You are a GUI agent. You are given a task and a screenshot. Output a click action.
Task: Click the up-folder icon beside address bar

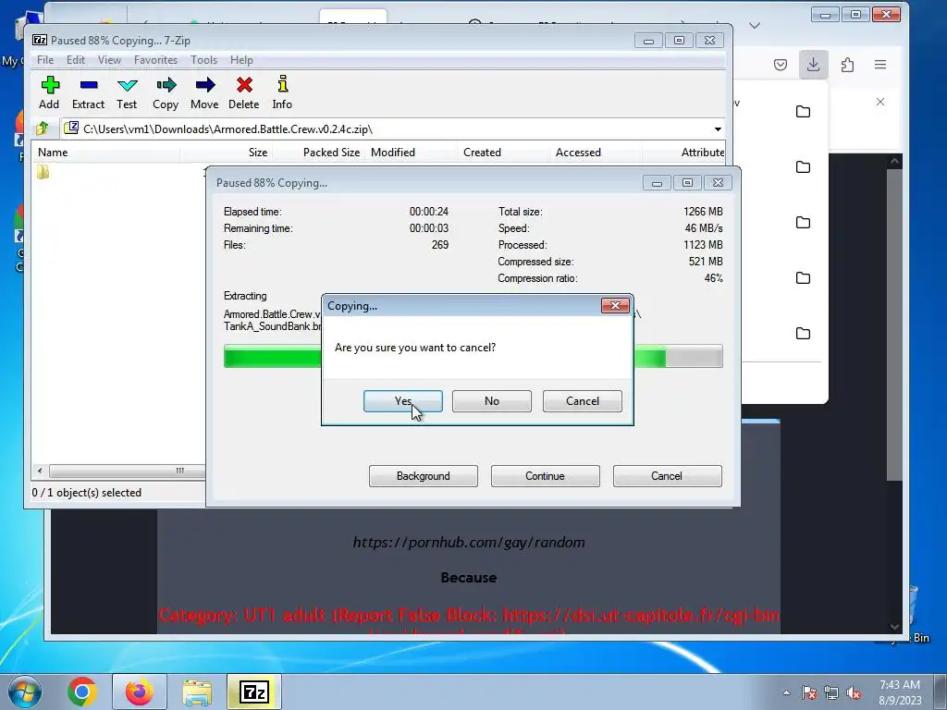(43, 129)
